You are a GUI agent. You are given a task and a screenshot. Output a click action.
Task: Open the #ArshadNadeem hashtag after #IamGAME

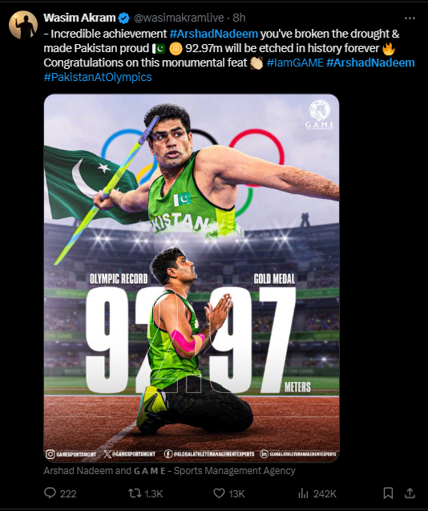tap(370, 63)
